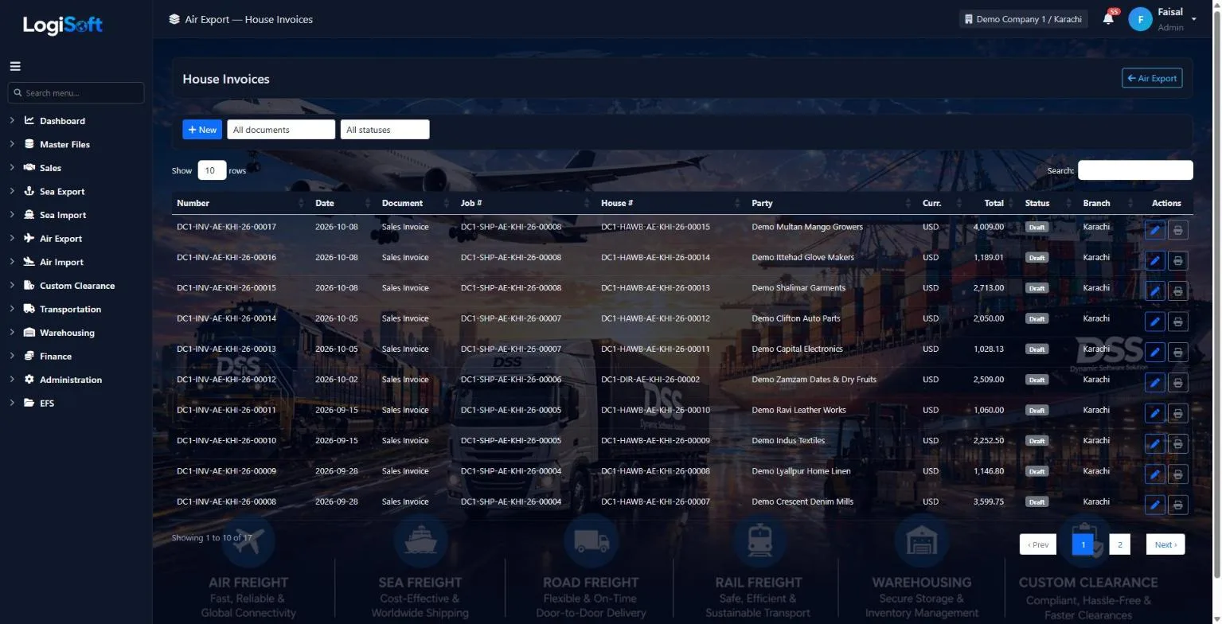Click the Demo Multan Mango Growers cell
The image size is (1222, 624).
tap(807, 227)
